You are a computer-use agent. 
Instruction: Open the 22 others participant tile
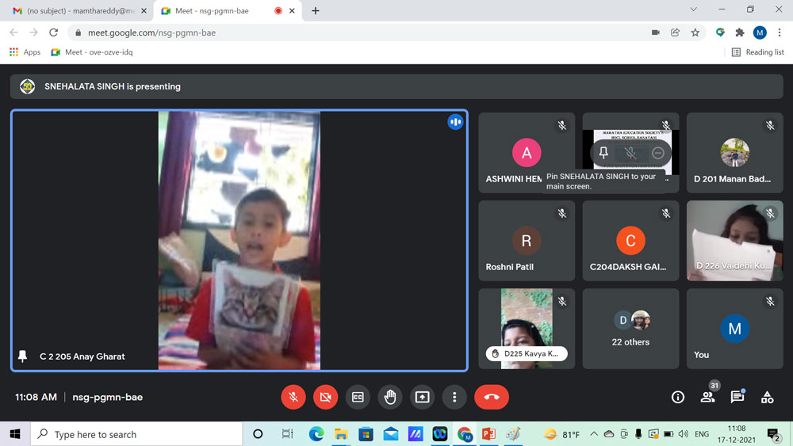click(630, 329)
